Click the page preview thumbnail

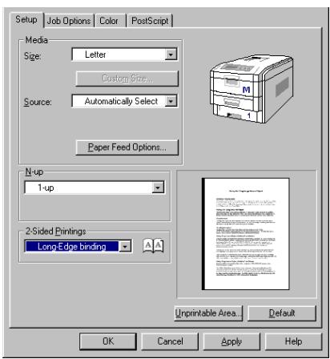point(245,234)
